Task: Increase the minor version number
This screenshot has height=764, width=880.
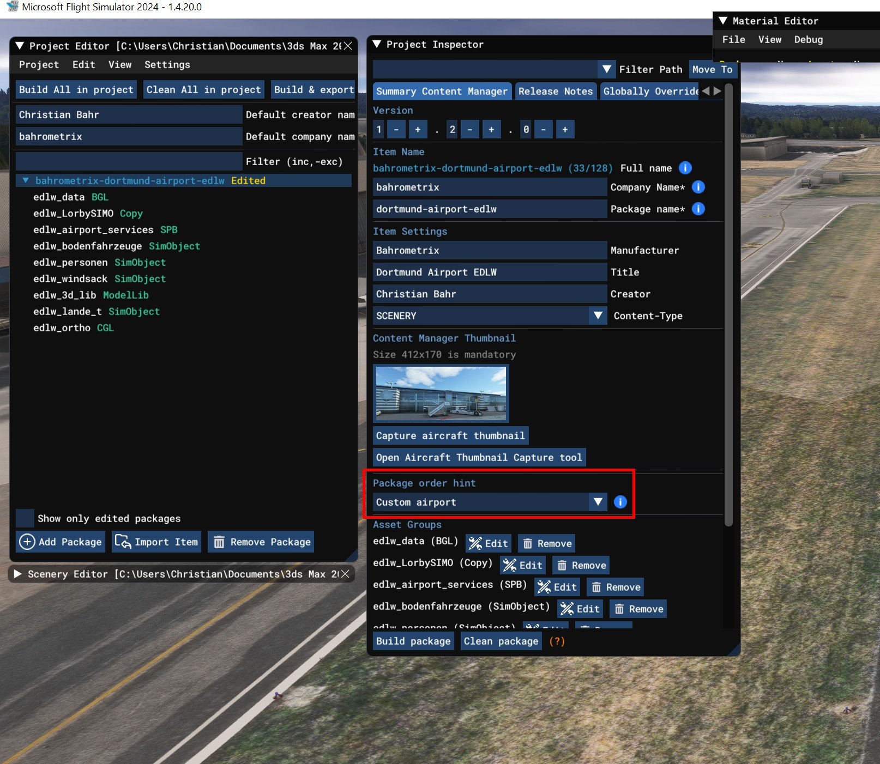Action: pos(491,129)
